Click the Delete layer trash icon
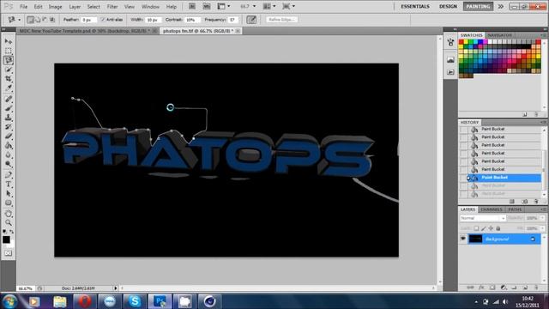Viewport: 549px width, 309px height. (536, 288)
